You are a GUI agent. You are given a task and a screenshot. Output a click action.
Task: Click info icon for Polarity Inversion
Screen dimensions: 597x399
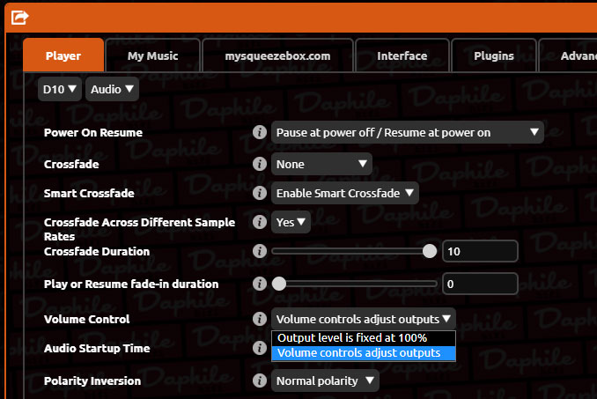260,381
